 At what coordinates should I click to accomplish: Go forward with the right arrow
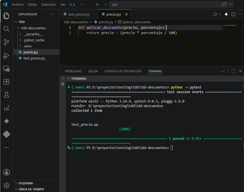click(105, 5)
